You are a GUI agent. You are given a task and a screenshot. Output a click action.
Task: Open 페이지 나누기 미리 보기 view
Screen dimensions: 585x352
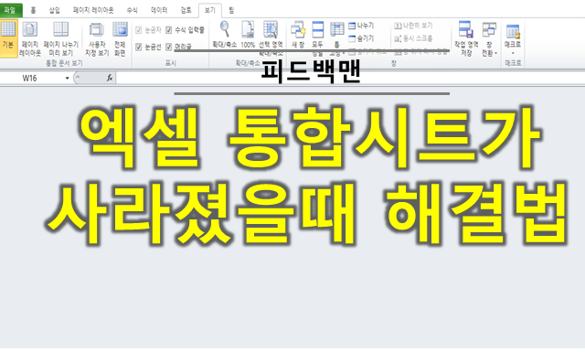click(x=61, y=38)
